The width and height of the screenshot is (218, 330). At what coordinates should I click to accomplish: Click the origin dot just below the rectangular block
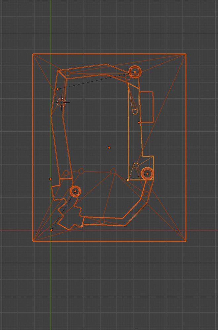139,122
